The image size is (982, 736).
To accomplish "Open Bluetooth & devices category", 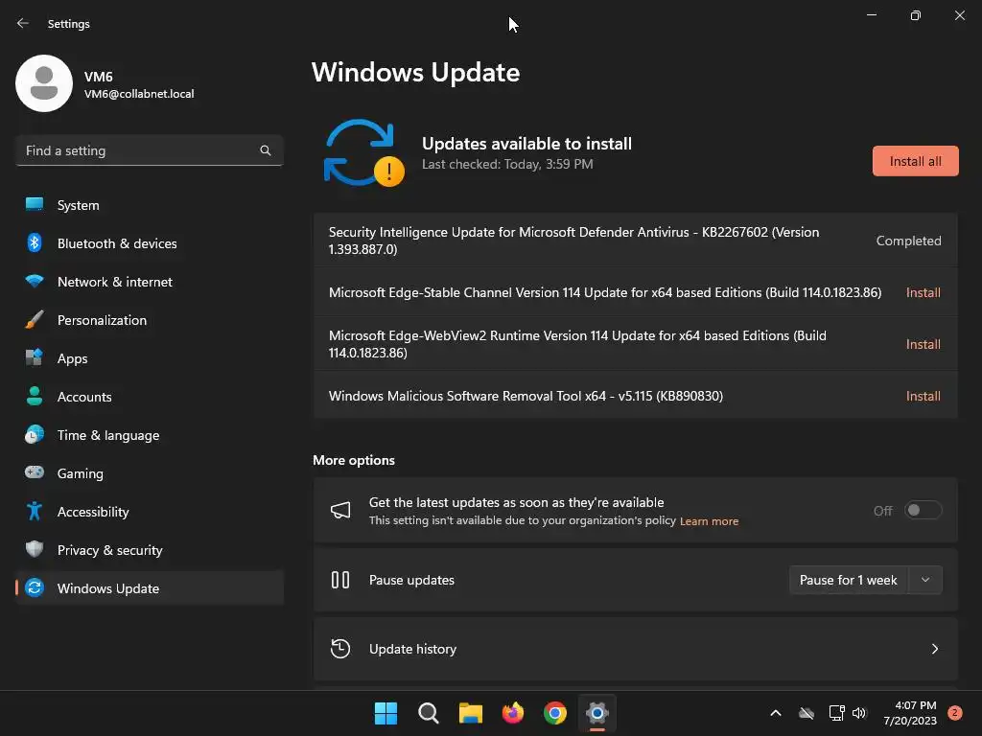I will (x=149, y=243).
